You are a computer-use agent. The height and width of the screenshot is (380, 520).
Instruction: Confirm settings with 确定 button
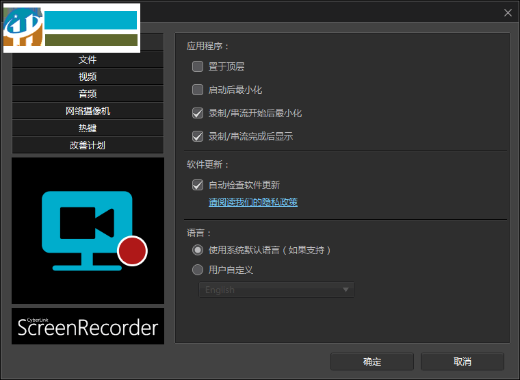(372, 362)
